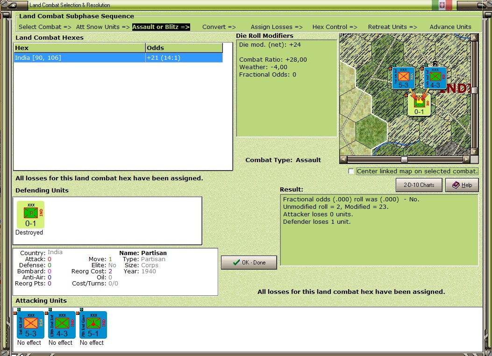Click the 4-3 Indian unit on the minimap

[x=435, y=78]
